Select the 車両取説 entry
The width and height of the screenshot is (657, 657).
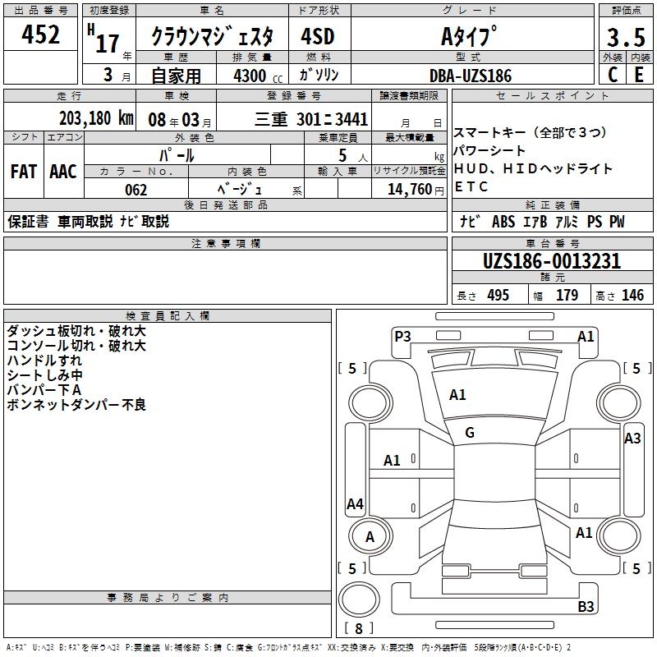pos(85,221)
